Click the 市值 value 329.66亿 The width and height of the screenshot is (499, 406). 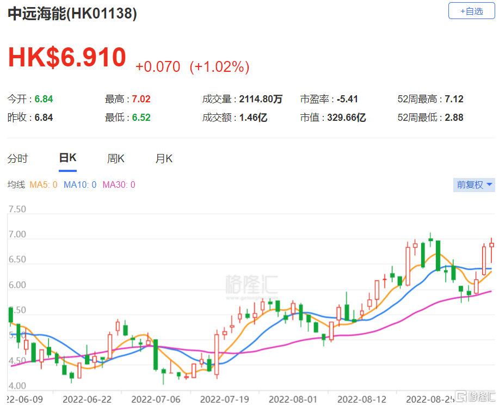click(x=346, y=118)
